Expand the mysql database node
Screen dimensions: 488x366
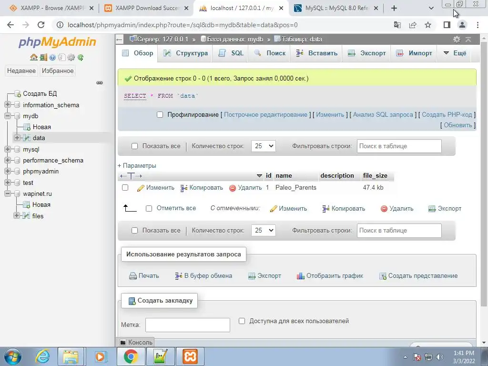(8, 149)
